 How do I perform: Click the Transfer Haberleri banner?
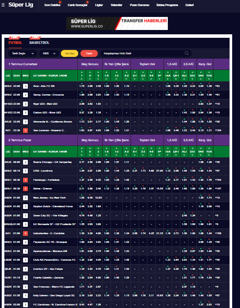[x=117, y=23]
